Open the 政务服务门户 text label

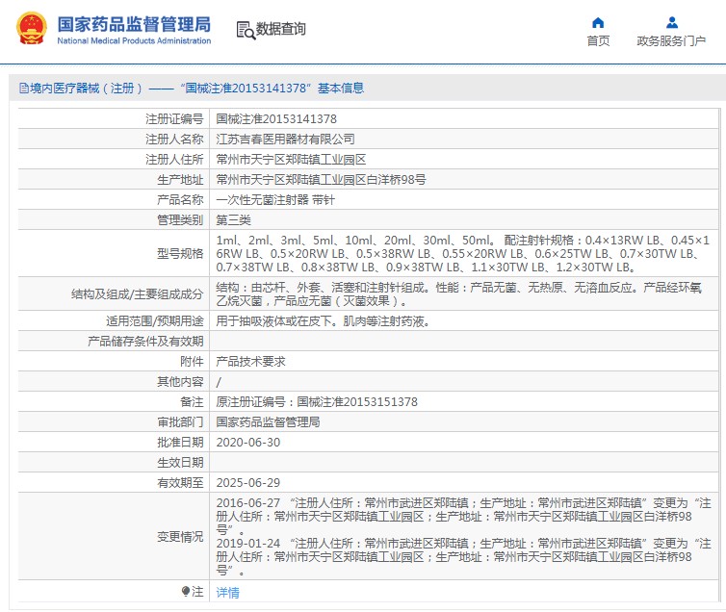671,41
